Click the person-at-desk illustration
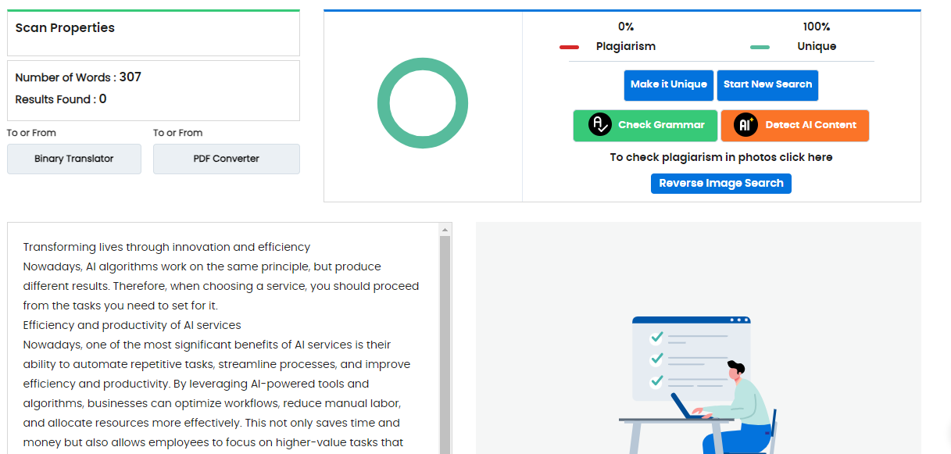The width and height of the screenshot is (951, 454). (698, 385)
